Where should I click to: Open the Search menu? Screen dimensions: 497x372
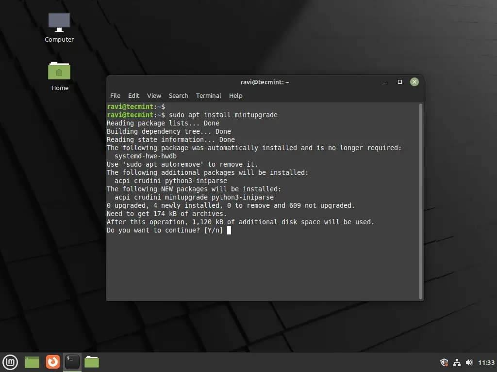tap(178, 95)
